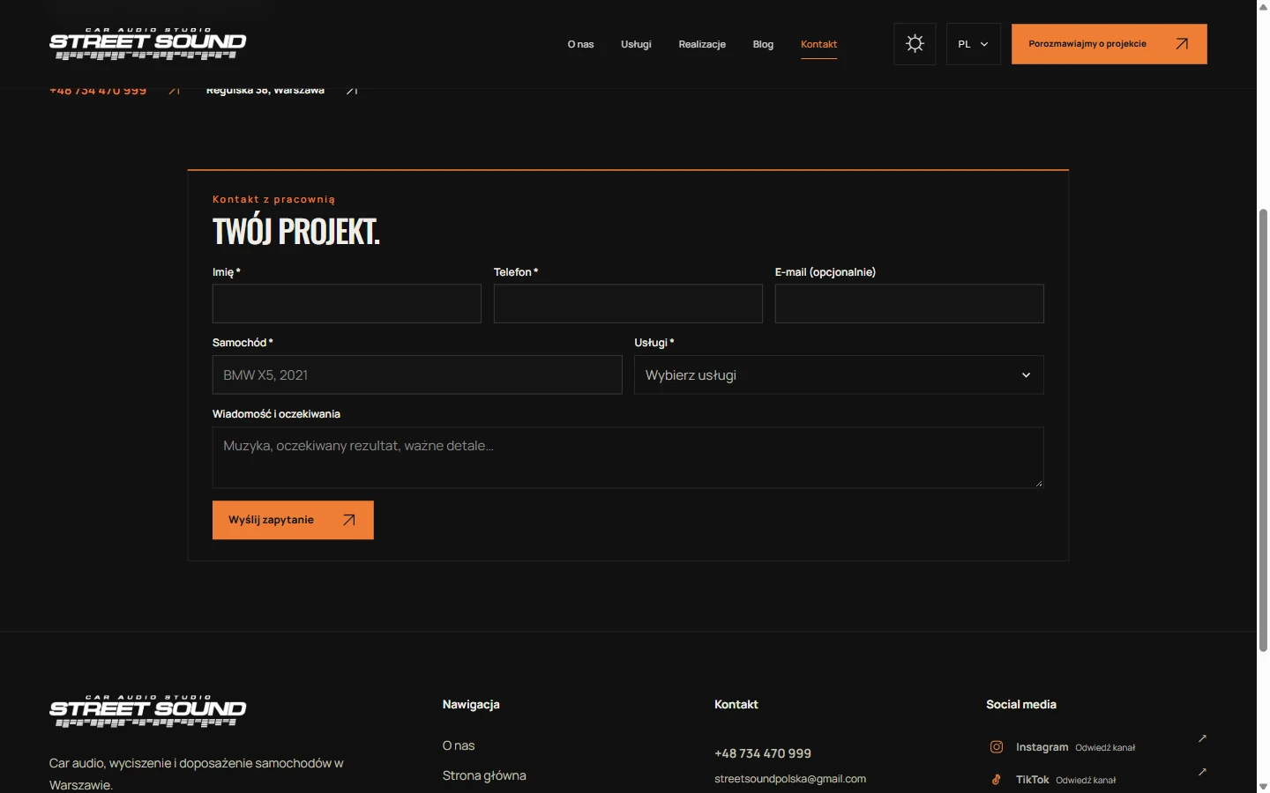1270x793 pixels.
Task: Click the Samochód field with BMW X5 placeholder
Action: click(x=417, y=374)
